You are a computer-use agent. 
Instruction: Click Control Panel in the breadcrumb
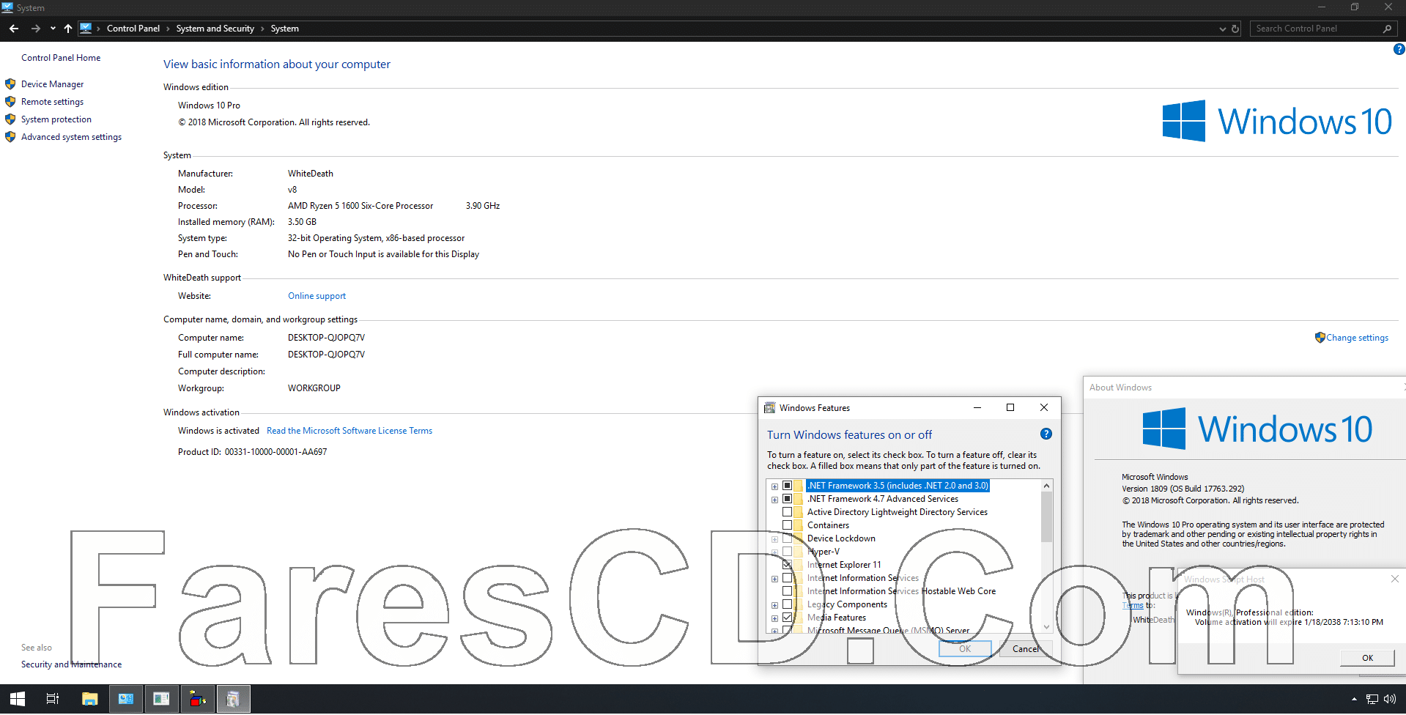[133, 29]
